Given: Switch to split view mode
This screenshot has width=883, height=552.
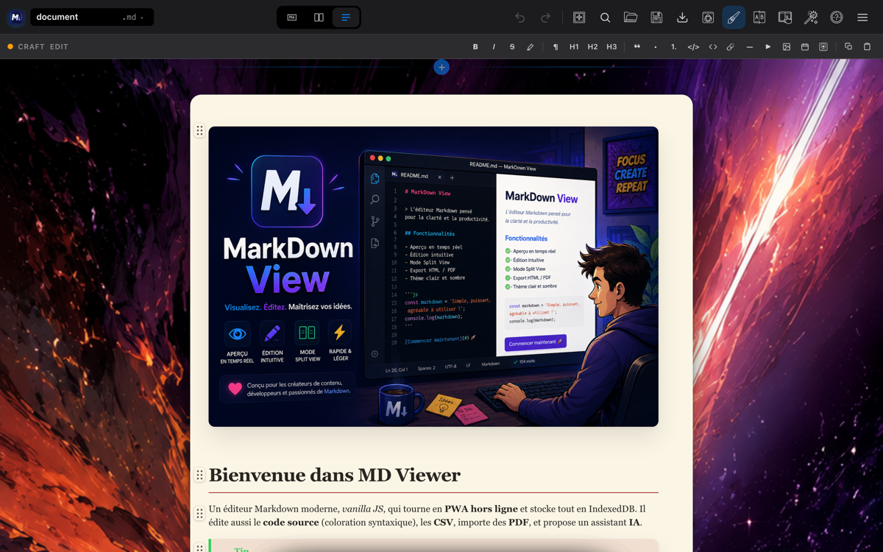Looking at the screenshot, I should (x=319, y=17).
